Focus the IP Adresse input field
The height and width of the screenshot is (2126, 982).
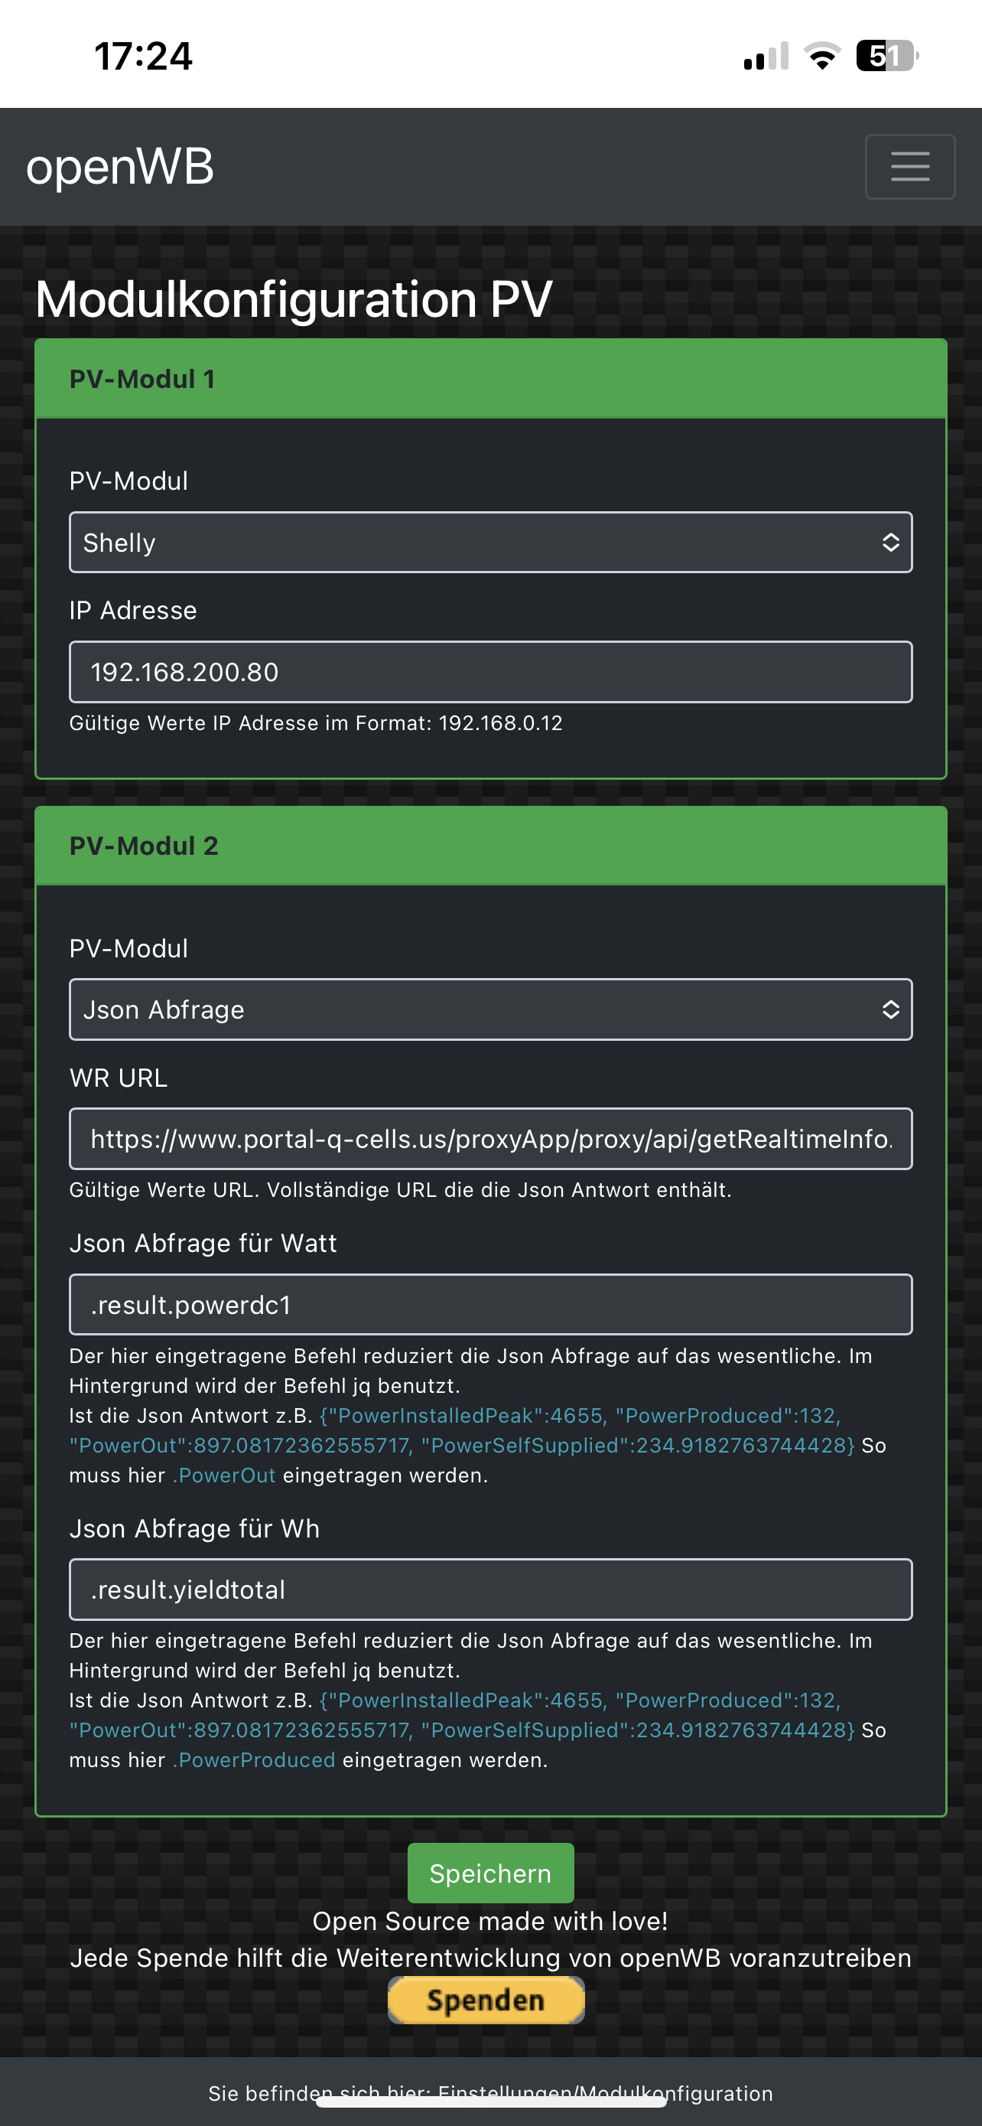pos(490,672)
